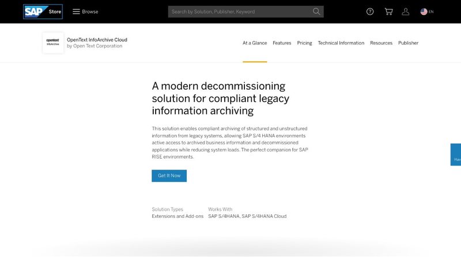The width and height of the screenshot is (461, 258).
Task: Click the Extensions and Add-ons text
Action: (177, 217)
